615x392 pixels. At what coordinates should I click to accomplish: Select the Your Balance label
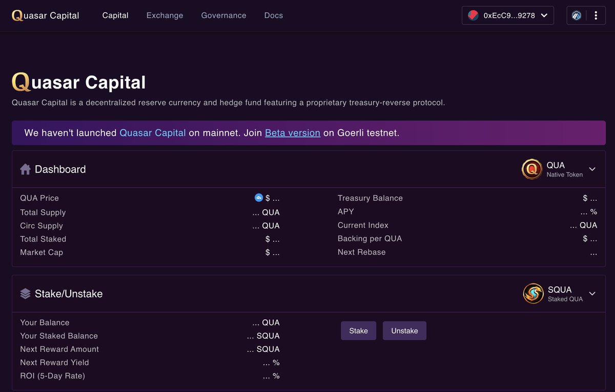pyautogui.click(x=45, y=322)
